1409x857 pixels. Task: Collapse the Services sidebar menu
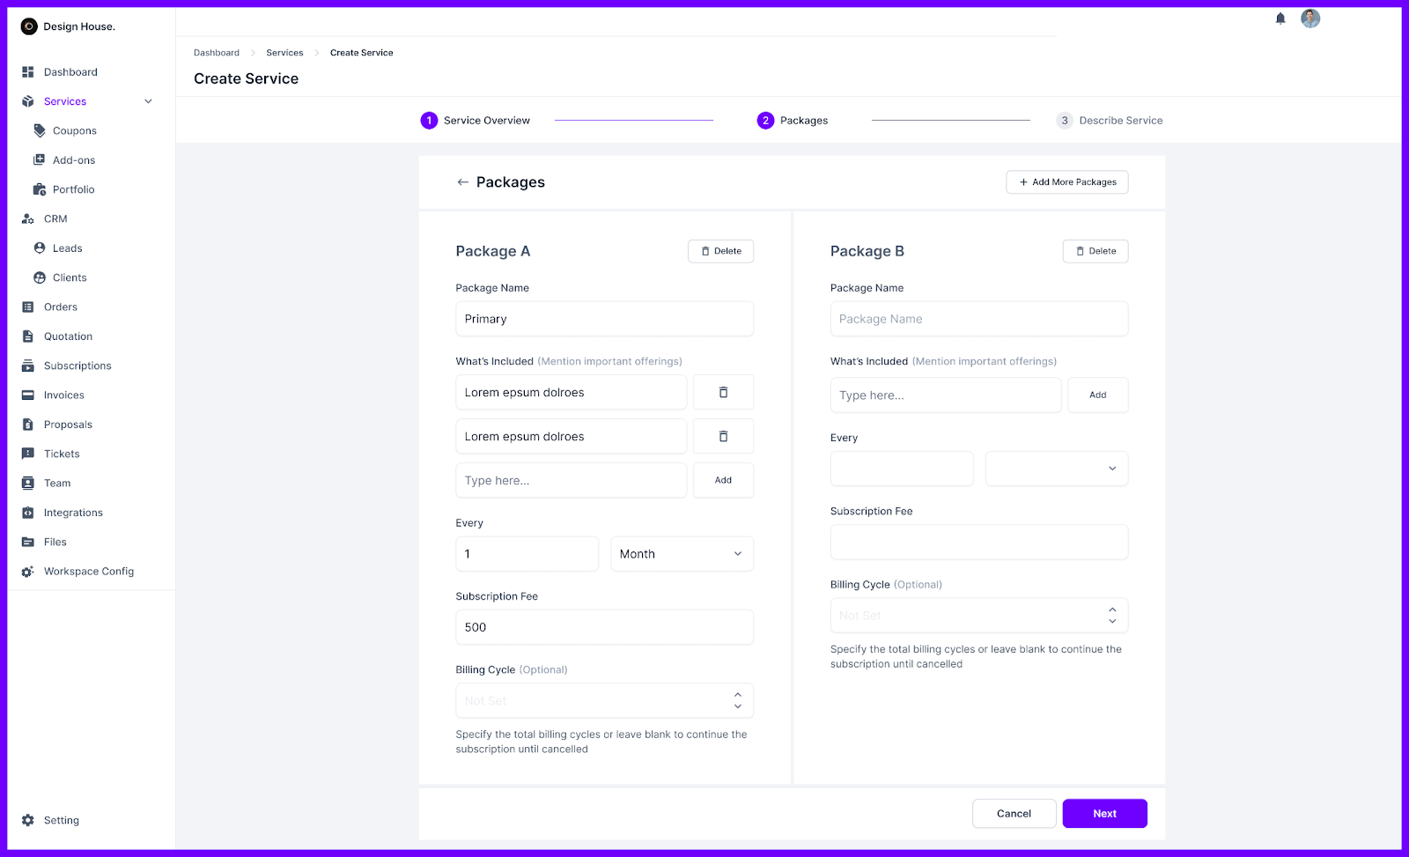point(147,100)
